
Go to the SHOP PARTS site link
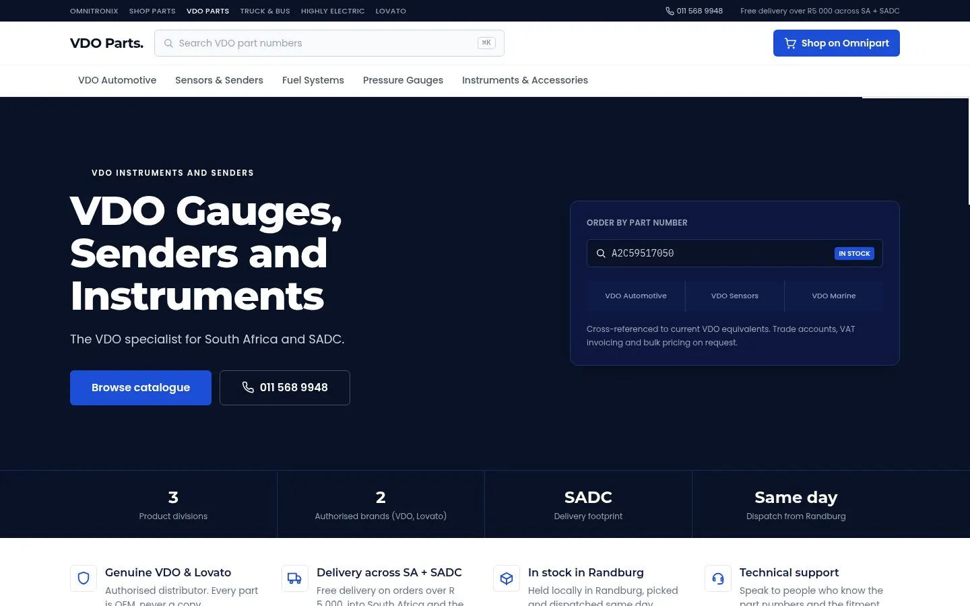(152, 11)
